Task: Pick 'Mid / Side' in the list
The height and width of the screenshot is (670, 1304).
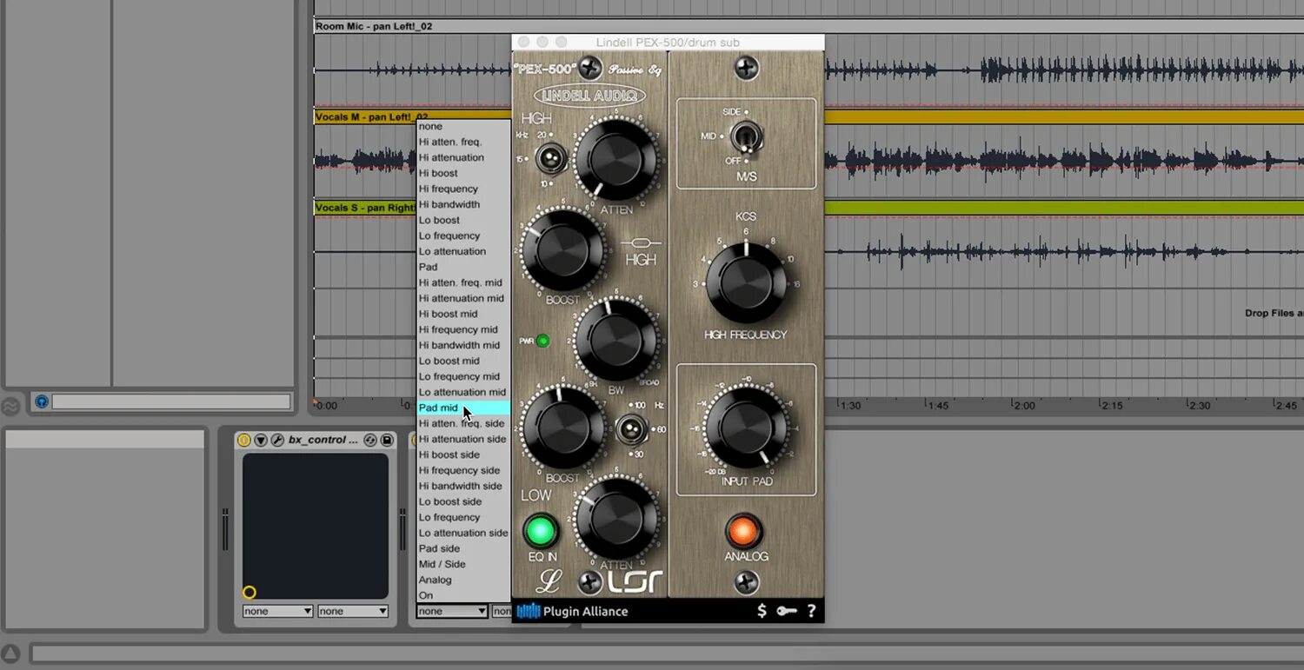Action: click(x=463, y=564)
